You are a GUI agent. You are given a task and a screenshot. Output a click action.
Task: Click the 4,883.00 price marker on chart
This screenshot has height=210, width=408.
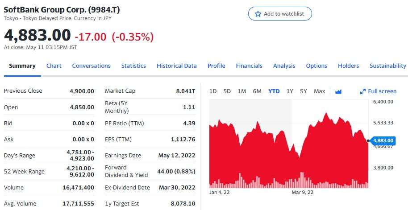coord(383,141)
